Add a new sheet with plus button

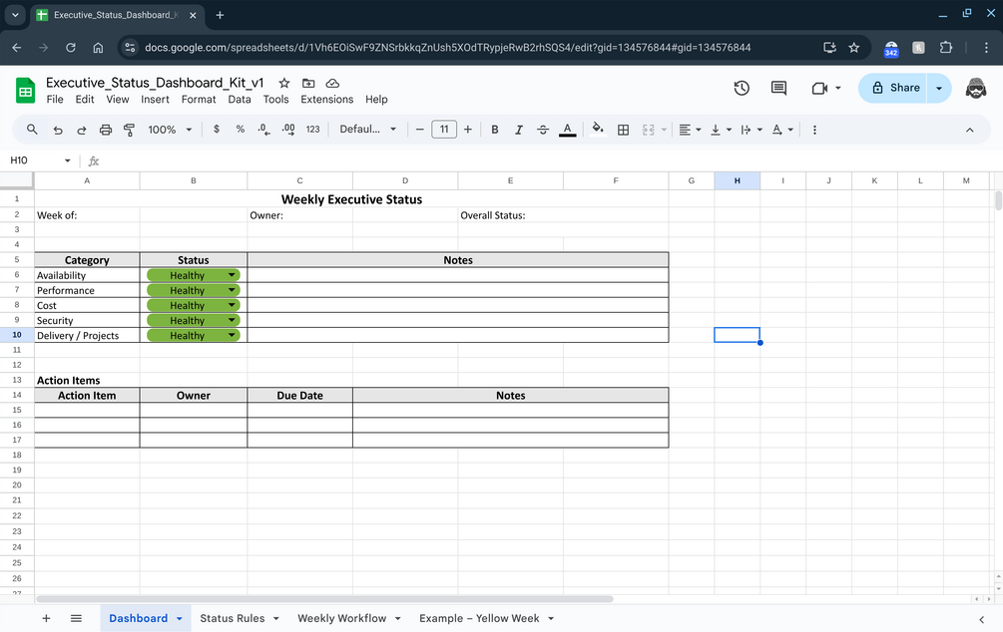[x=46, y=618]
